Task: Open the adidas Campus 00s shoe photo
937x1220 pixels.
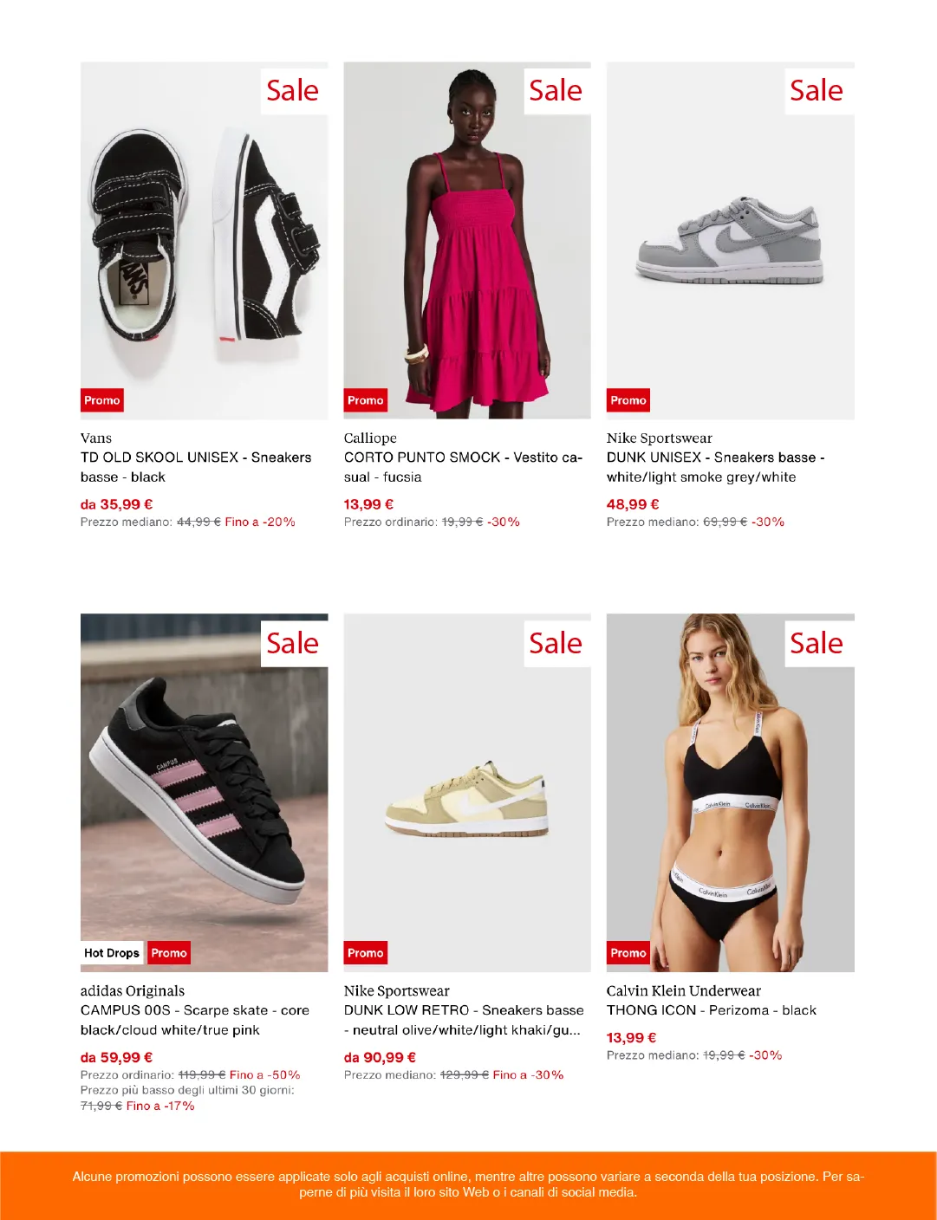Action: click(x=205, y=793)
